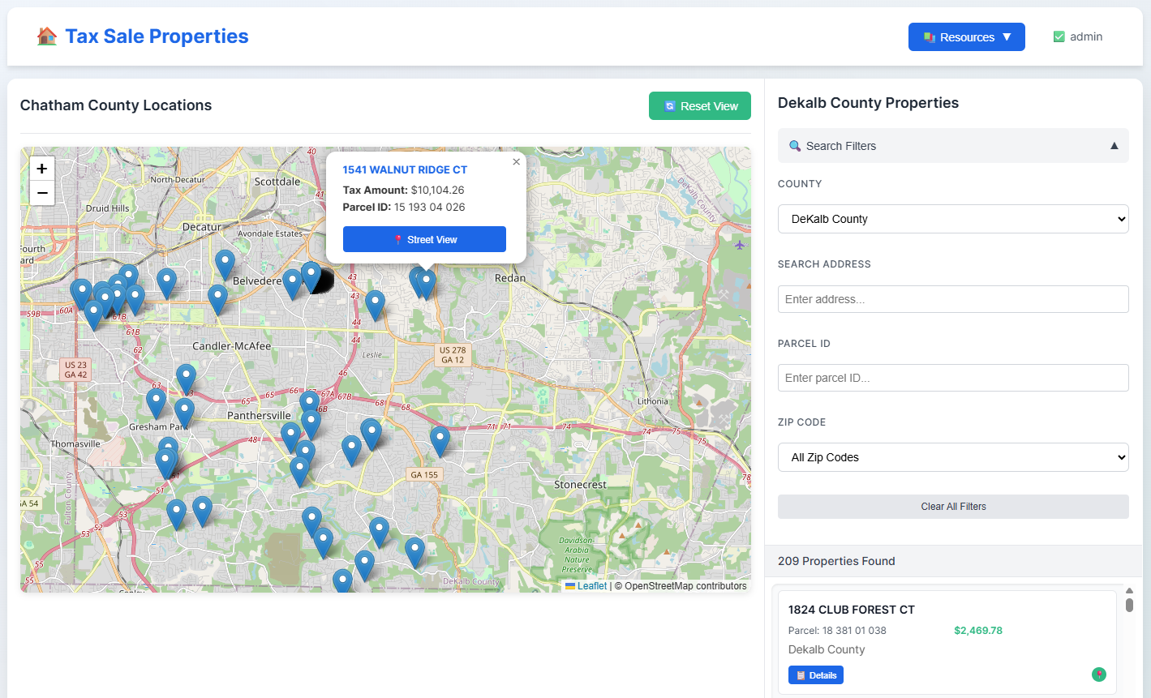Click the map marker near Decatur
The height and width of the screenshot is (698, 1151).
[225, 263]
